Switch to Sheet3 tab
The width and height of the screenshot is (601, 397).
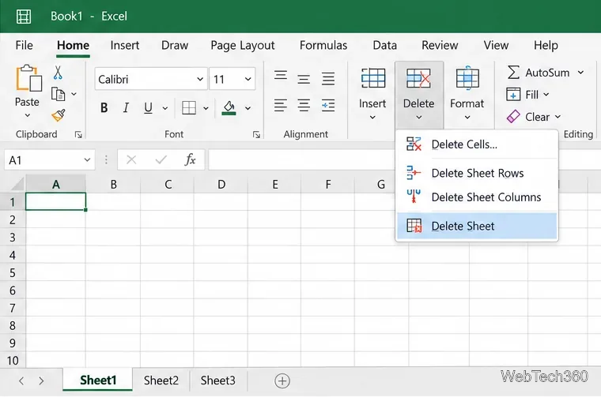(217, 380)
